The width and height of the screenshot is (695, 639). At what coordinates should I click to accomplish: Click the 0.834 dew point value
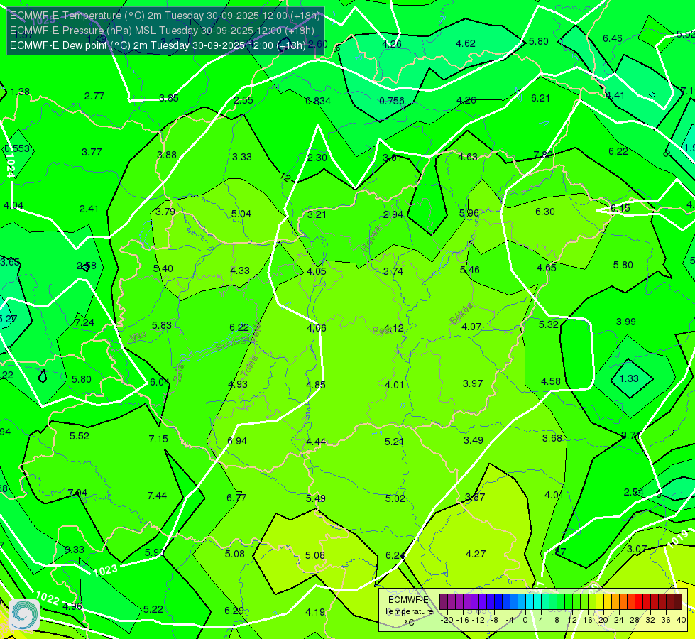tap(318, 101)
